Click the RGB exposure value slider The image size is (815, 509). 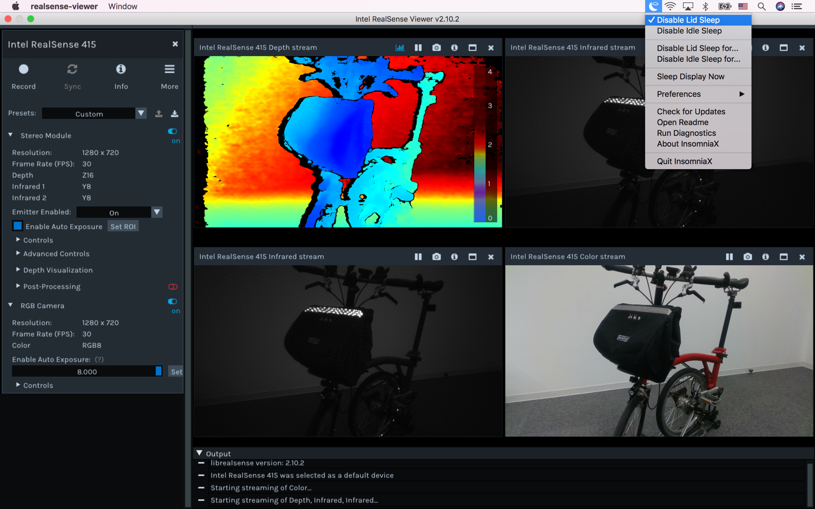coord(87,372)
